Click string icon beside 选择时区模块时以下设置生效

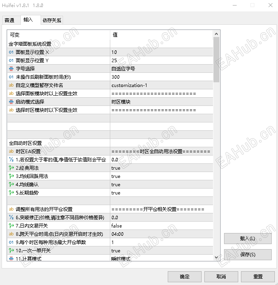(x=11, y=110)
